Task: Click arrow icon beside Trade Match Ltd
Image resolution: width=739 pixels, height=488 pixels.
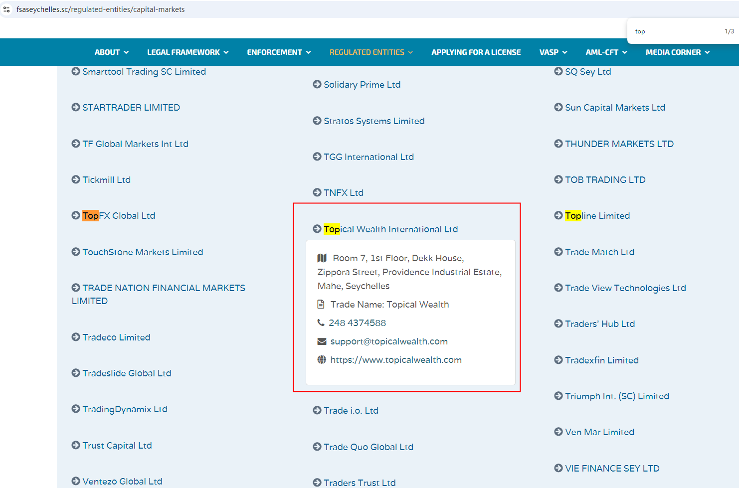Action: (558, 252)
